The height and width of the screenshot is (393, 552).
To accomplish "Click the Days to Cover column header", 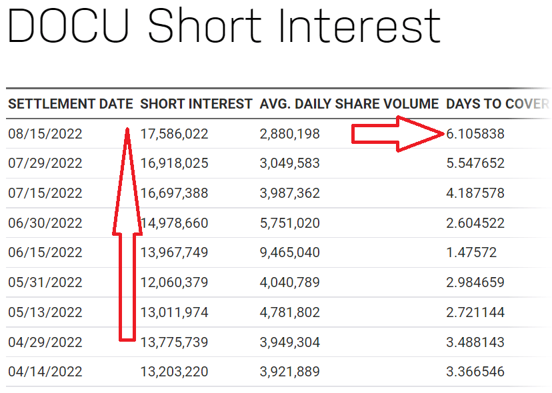I will (497, 104).
